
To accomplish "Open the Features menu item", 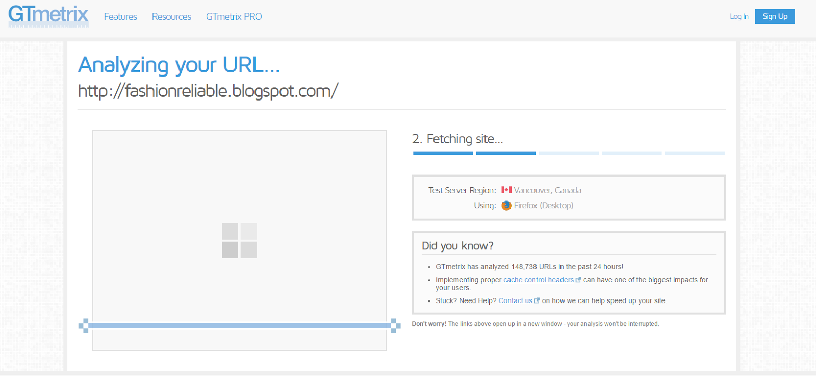I will click(120, 17).
